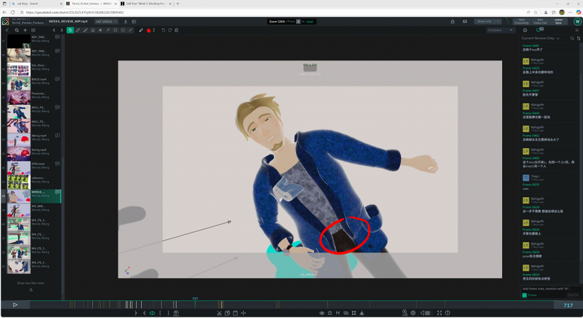Viewport: 583px width, 318px height.
Task: Open the eyedropper color picker tool
Action: click(x=141, y=30)
